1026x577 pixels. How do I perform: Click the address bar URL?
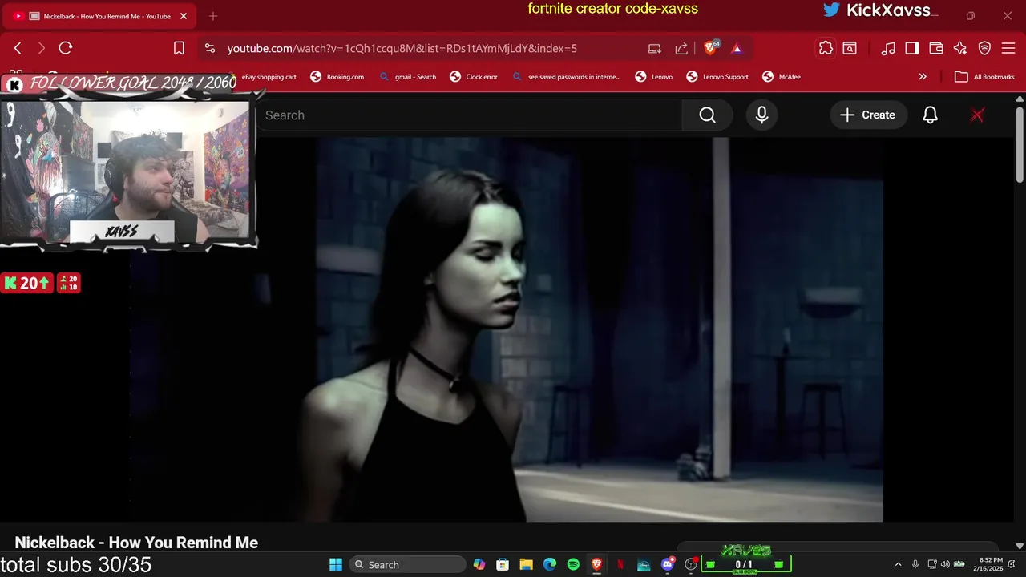point(402,48)
